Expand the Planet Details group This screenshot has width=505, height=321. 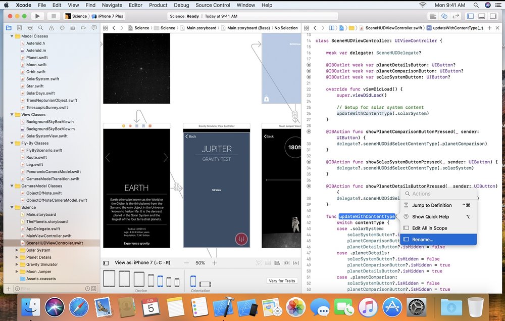coord(17,257)
